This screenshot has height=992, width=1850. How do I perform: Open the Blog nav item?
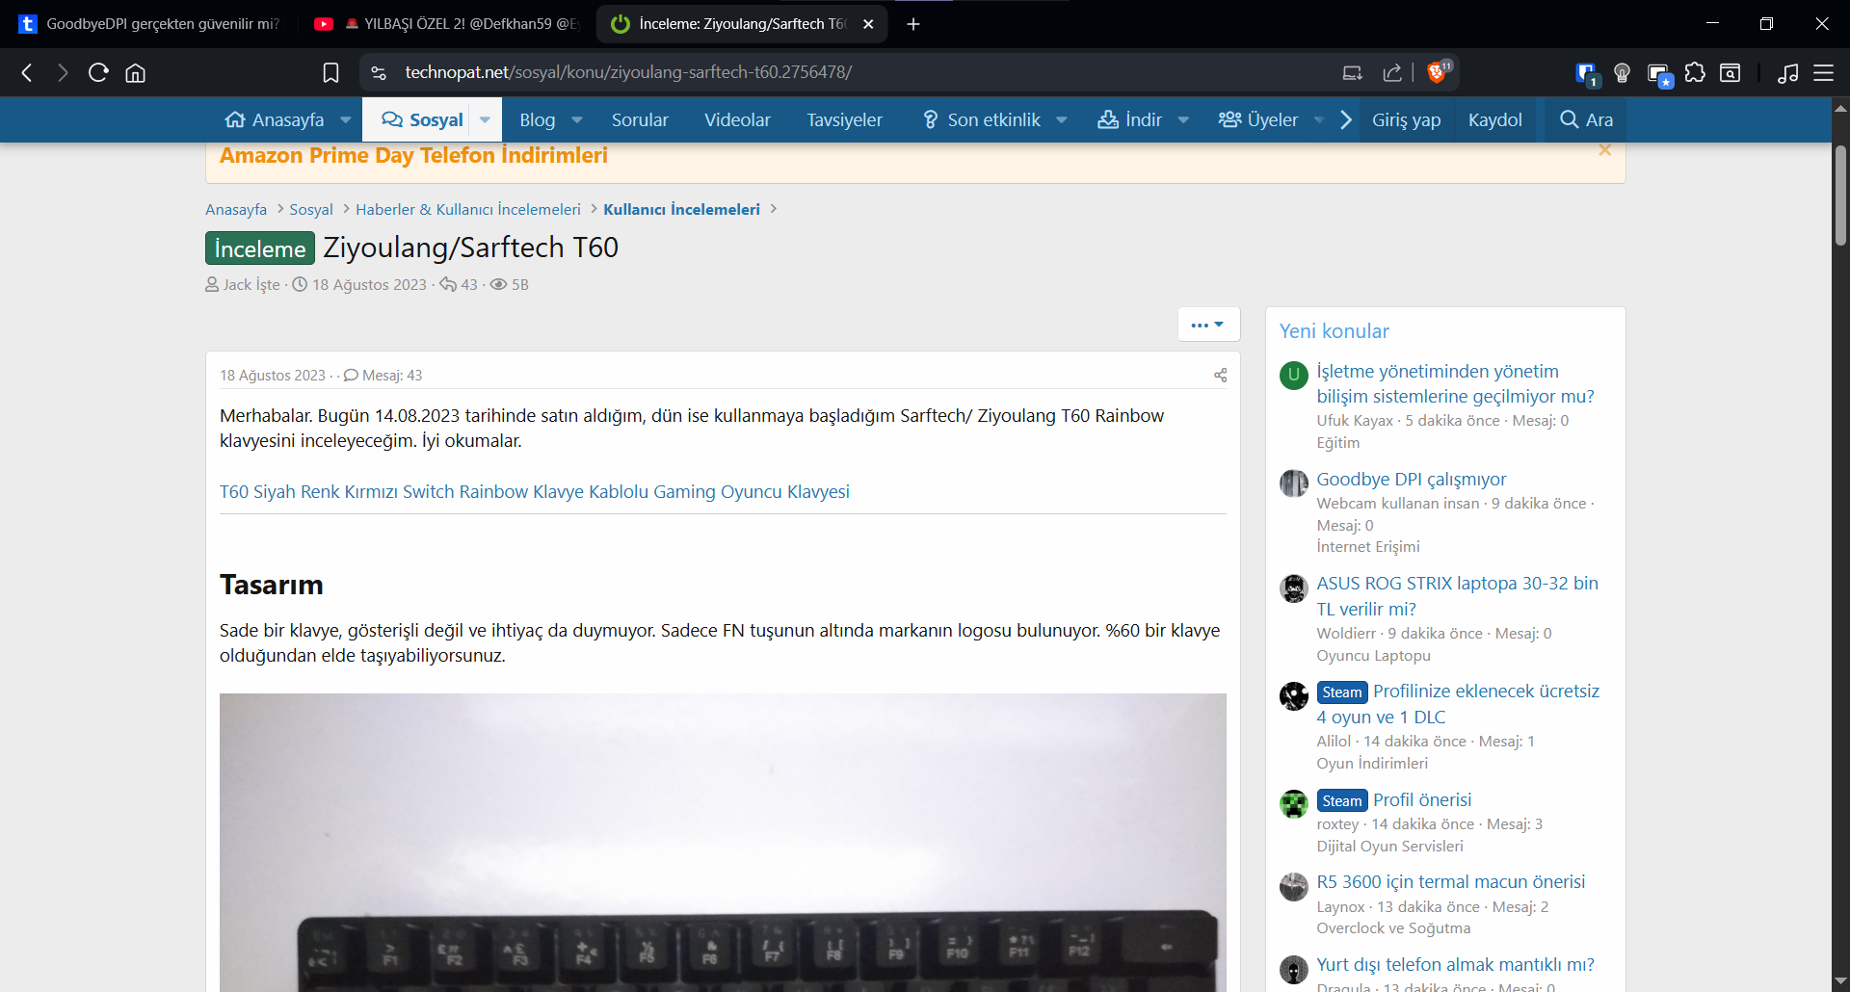(x=538, y=119)
